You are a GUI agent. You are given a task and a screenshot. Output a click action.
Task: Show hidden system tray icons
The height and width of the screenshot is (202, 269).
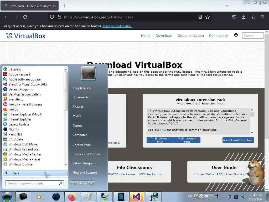pyautogui.click(x=223, y=197)
